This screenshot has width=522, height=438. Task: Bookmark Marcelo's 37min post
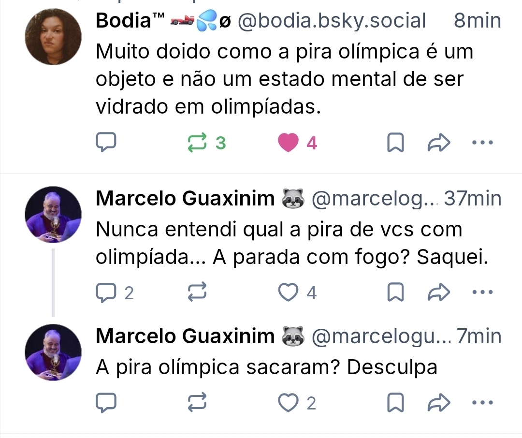(x=396, y=293)
